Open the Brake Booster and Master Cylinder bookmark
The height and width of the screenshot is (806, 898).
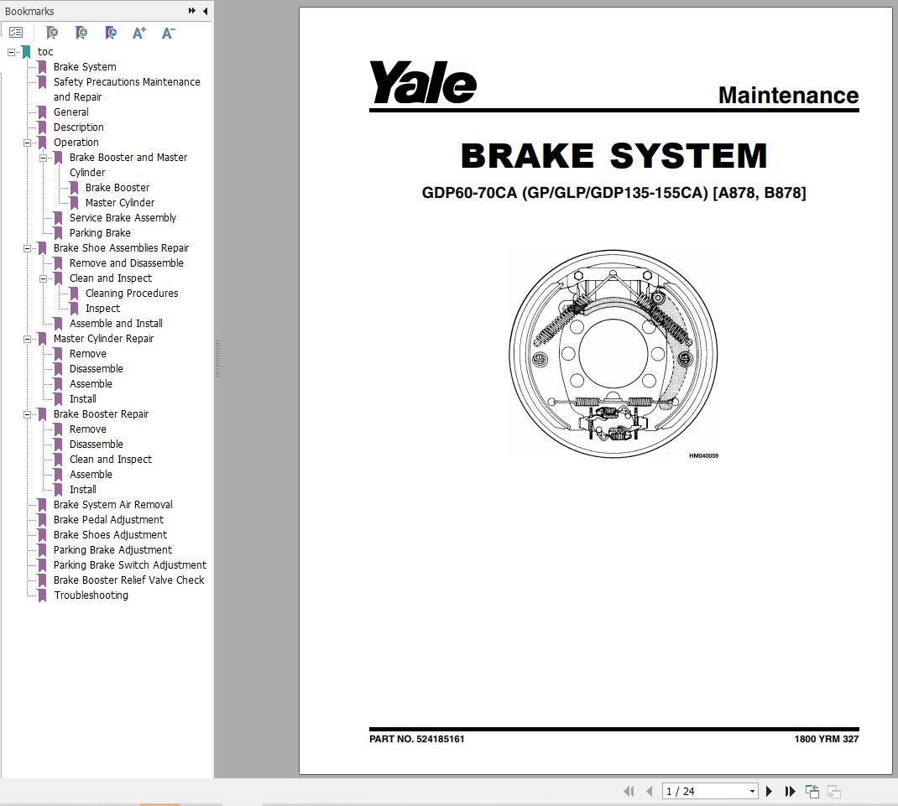pyautogui.click(x=128, y=165)
